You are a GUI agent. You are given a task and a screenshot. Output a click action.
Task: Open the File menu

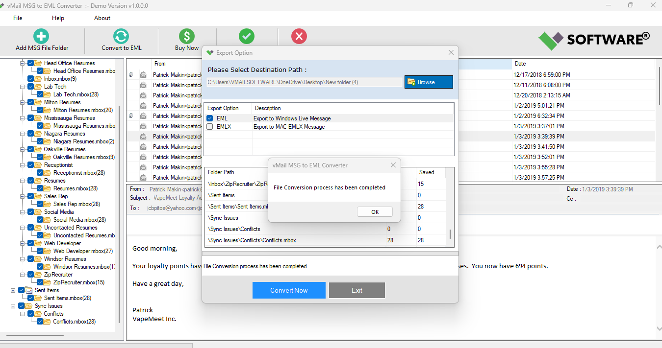(18, 18)
